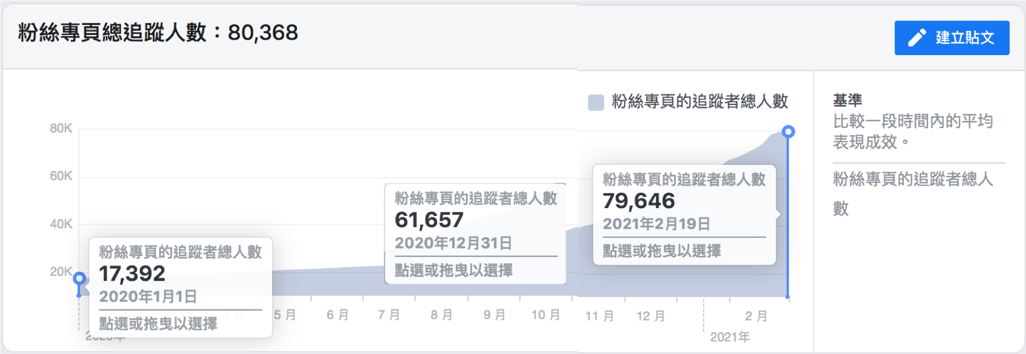Click 點選或拖曳以選擇 in the 2020年1月1日 tooltip
Screen dimensions: 1026x354
pyautogui.click(x=158, y=324)
